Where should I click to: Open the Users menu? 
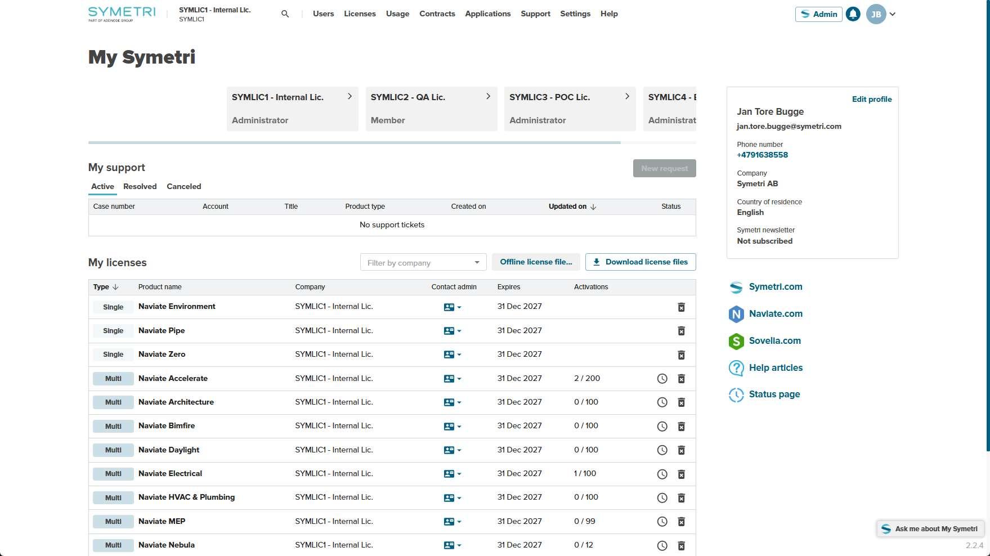(323, 14)
